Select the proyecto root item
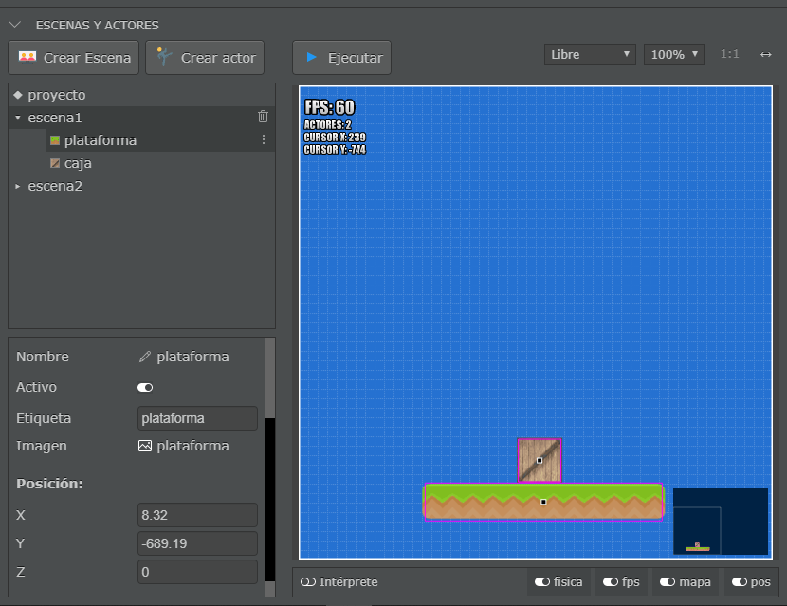Screen dimensions: 787x606 tap(141, 95)
